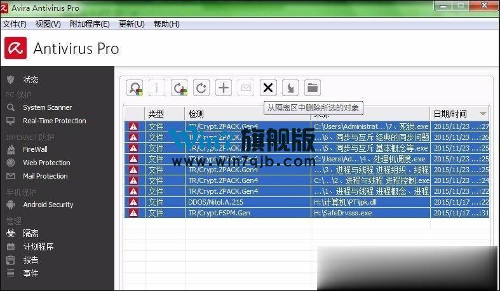Click the monitor icon beside Real-Time Protection
500x291 pixels.
coord(11,121)
